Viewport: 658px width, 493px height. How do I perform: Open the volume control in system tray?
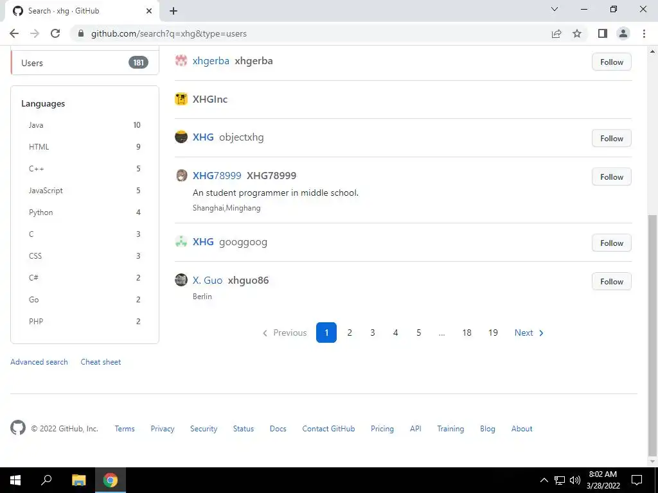[x=575, y=480]
